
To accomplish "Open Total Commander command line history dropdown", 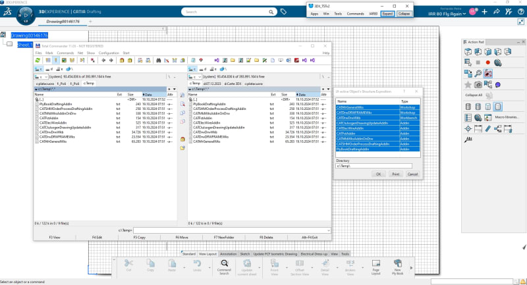I will pyautogui.click(x=328, y=230).
